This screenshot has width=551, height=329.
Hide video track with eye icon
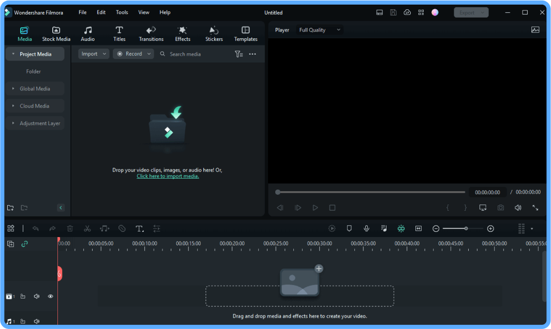(51, 296)
